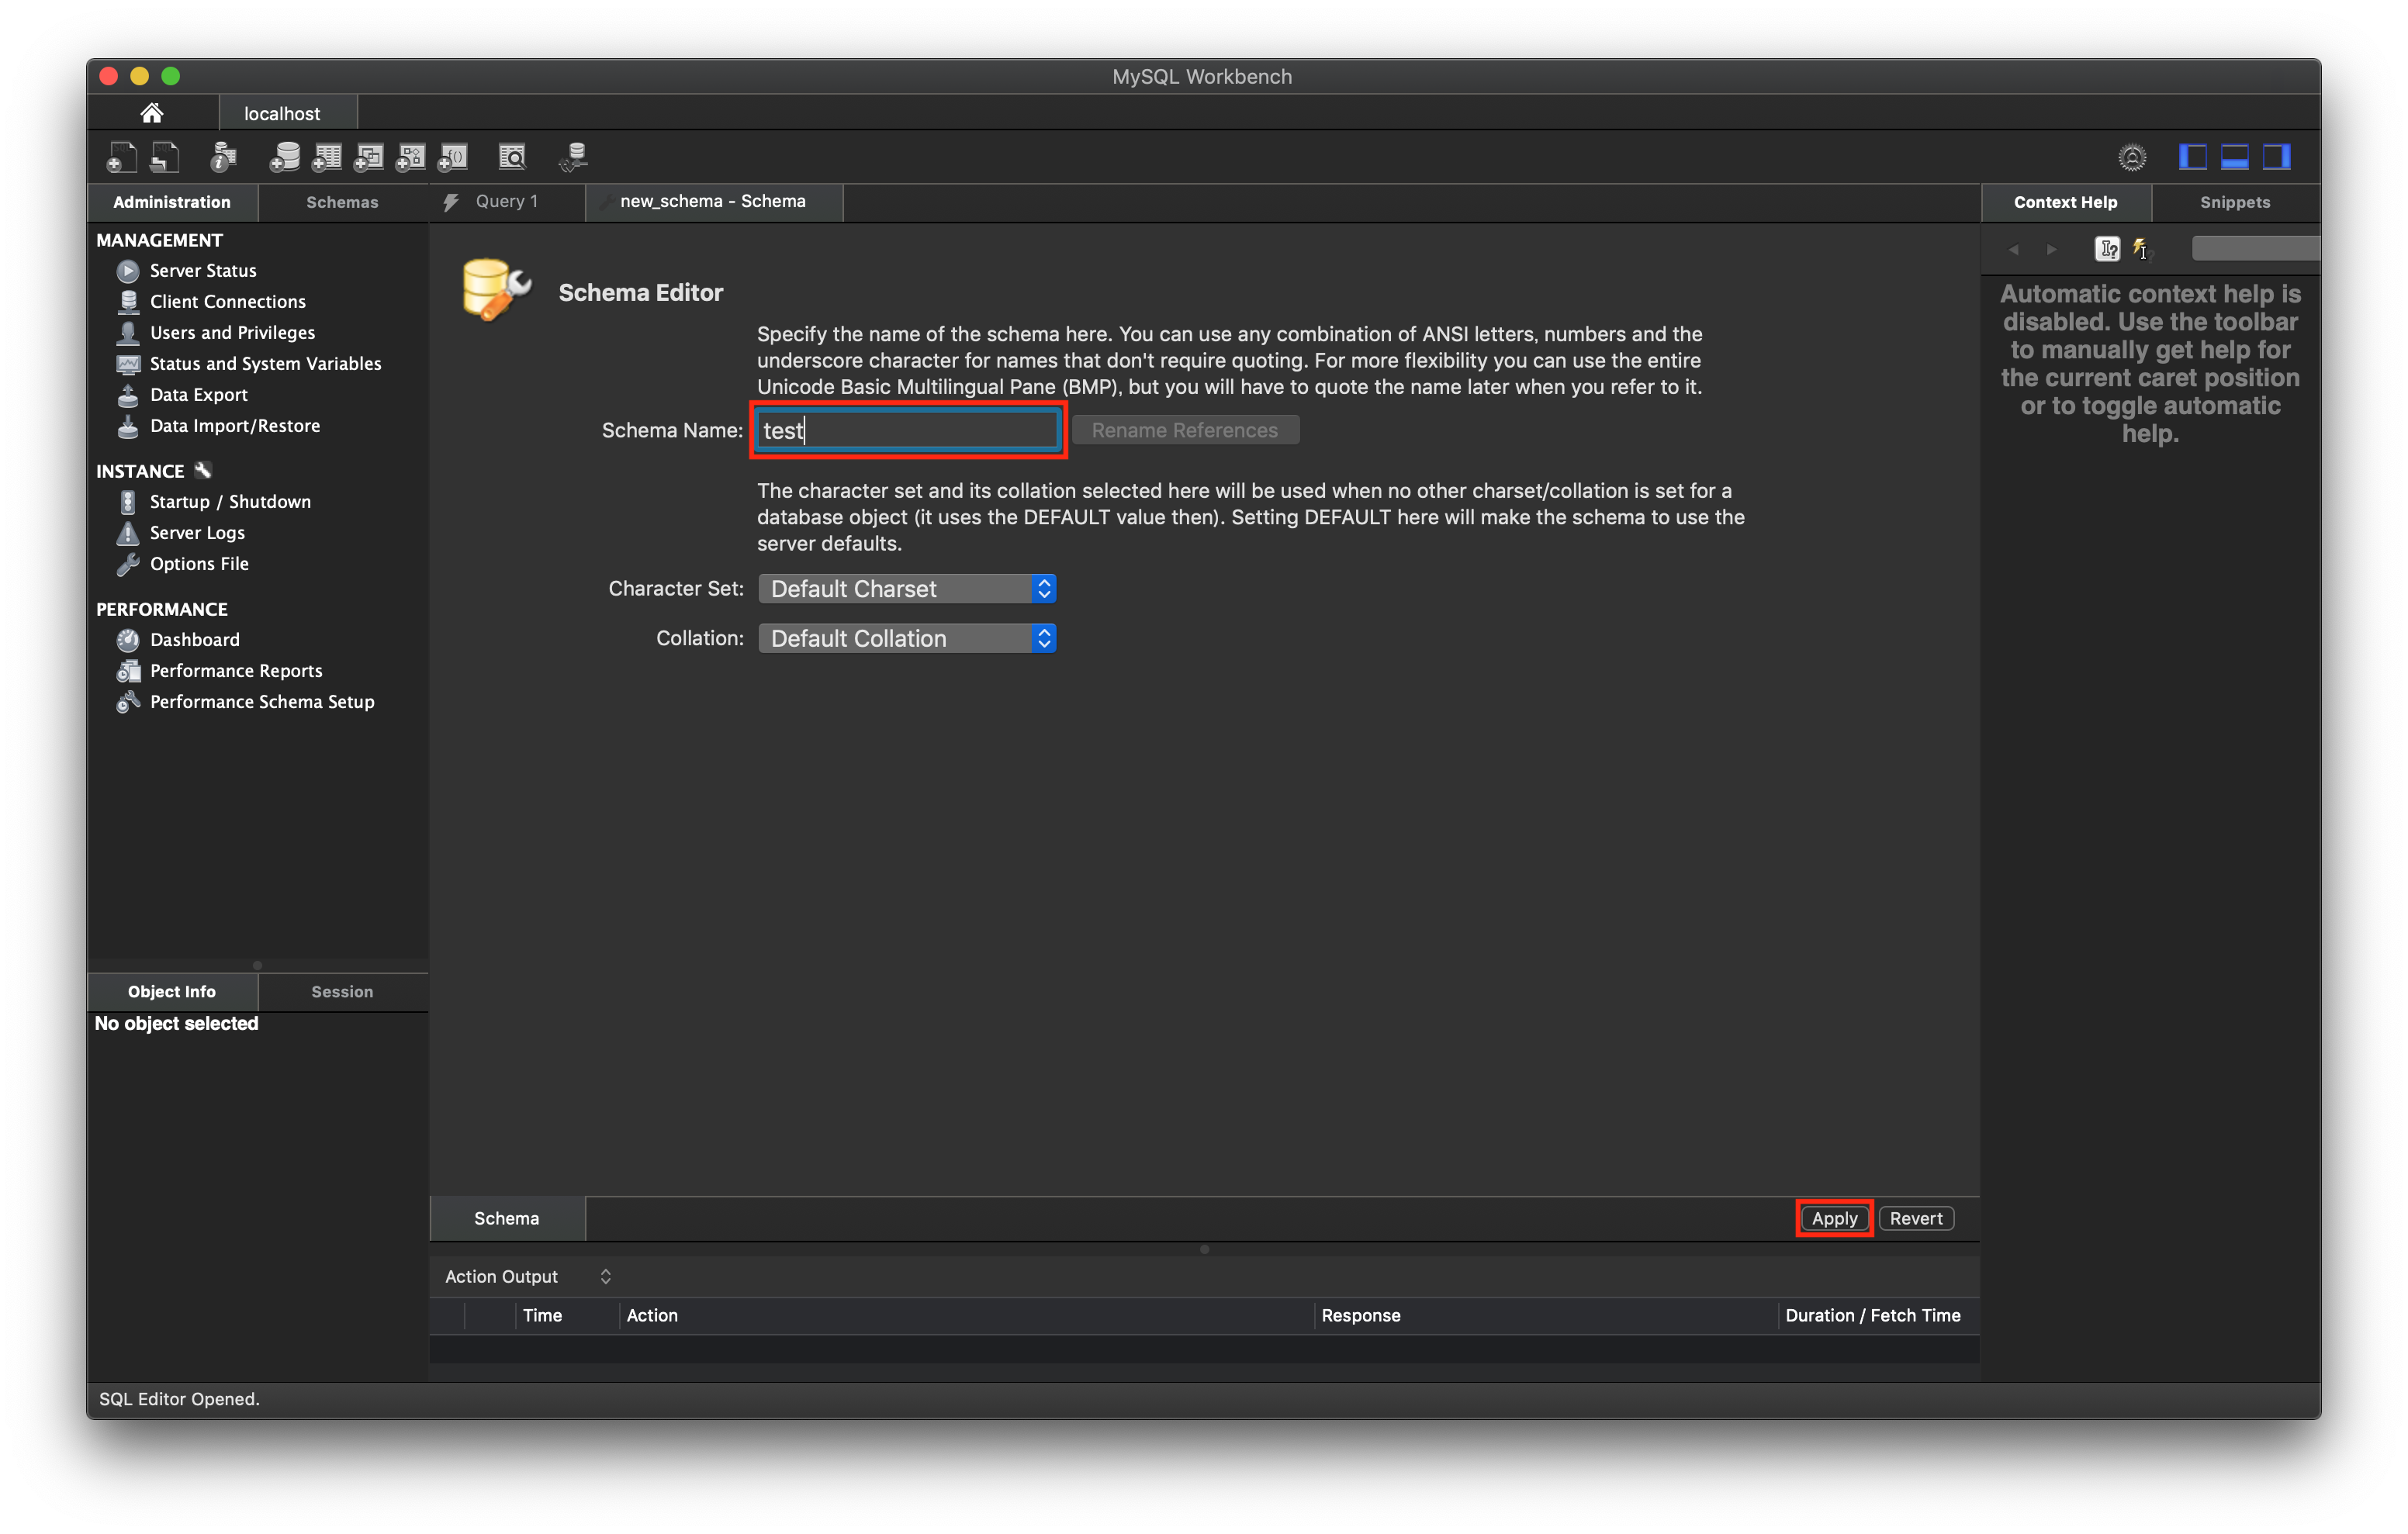Image resolution: width=2408 pixels, height=1534 pixels.
Task: Click the wrench icon beside INSTANCE
Action: point(203,470)
